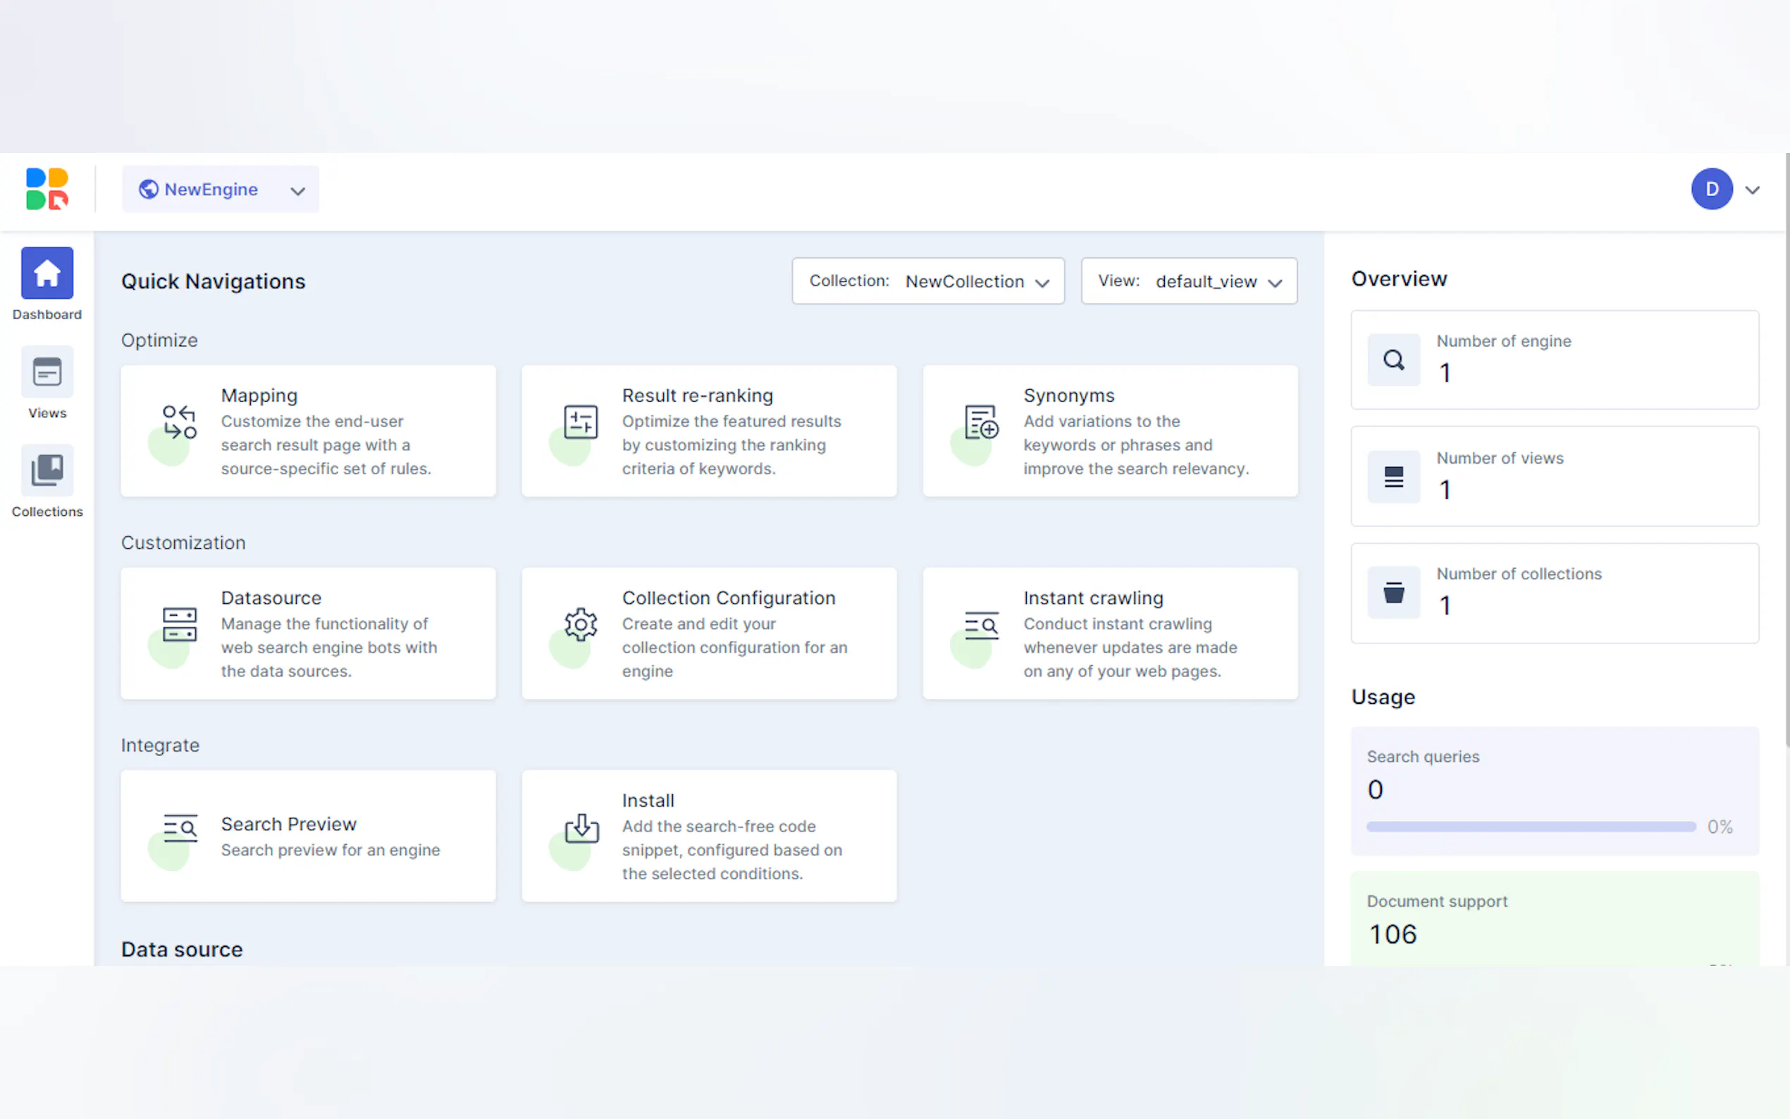Viewport: 1790px width, 1119px height.
Task: Click the app logo in header
Action: point(47,190)
